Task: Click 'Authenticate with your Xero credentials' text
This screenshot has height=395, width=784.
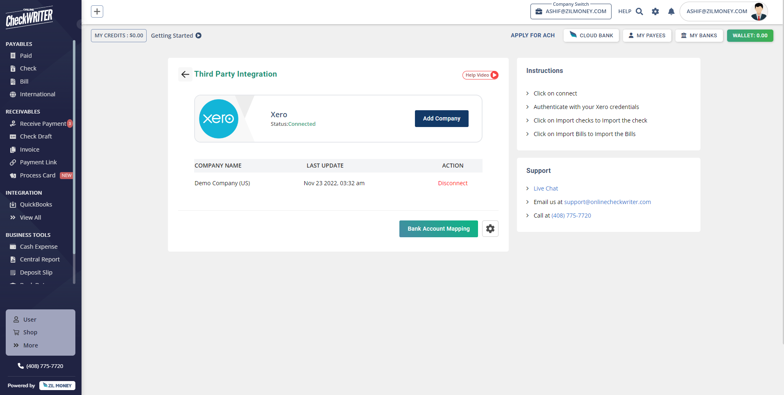Action: pyautogui.click(x=586, y=107)
